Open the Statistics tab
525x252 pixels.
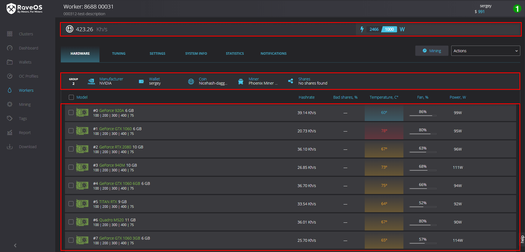coord(235,54)
